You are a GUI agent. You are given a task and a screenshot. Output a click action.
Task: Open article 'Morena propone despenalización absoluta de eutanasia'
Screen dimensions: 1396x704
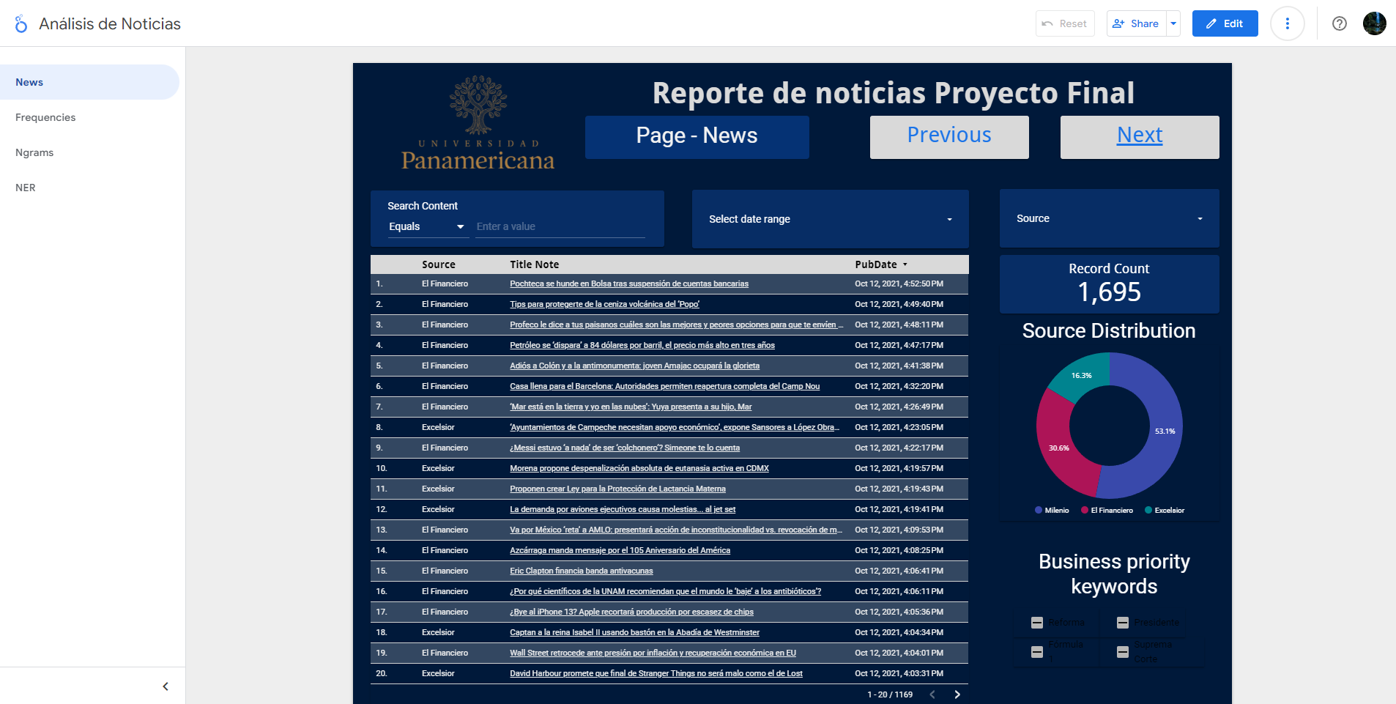(x=639, y=468)
